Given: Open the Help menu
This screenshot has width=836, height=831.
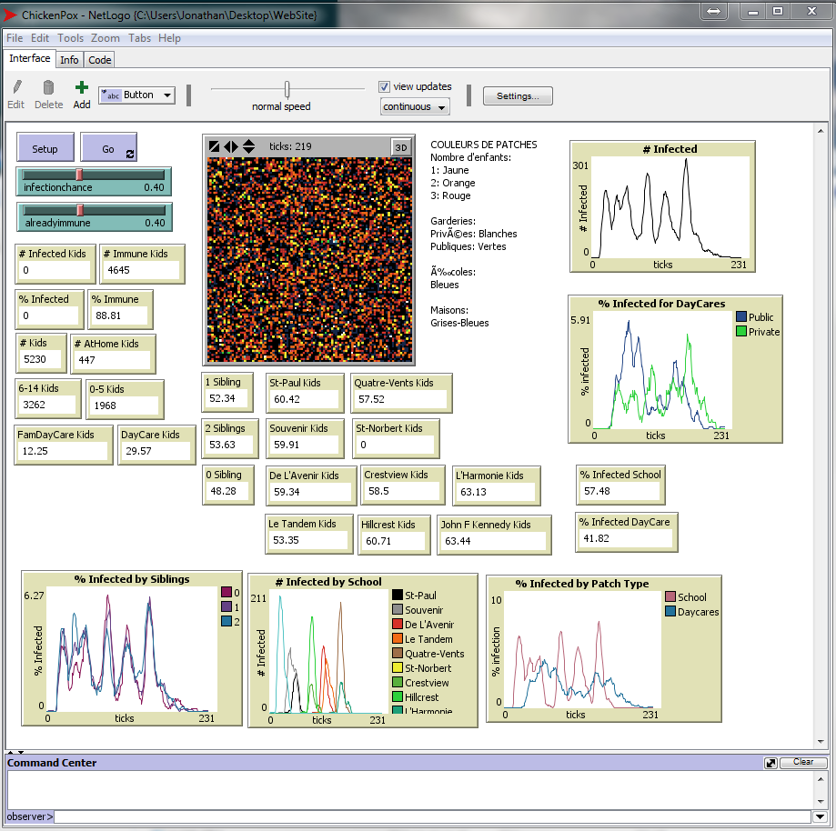Looking at the screenshot, I should (169, 38).
